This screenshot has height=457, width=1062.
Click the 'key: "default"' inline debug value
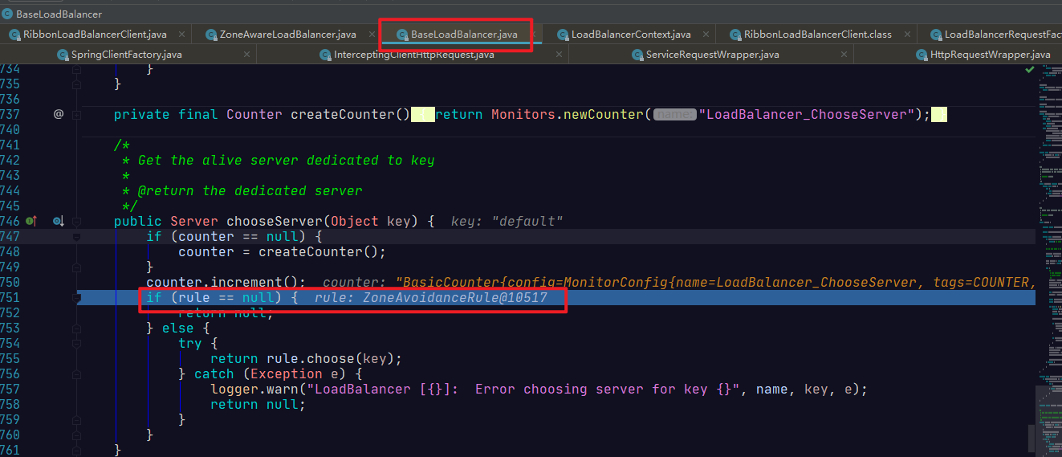507,221
